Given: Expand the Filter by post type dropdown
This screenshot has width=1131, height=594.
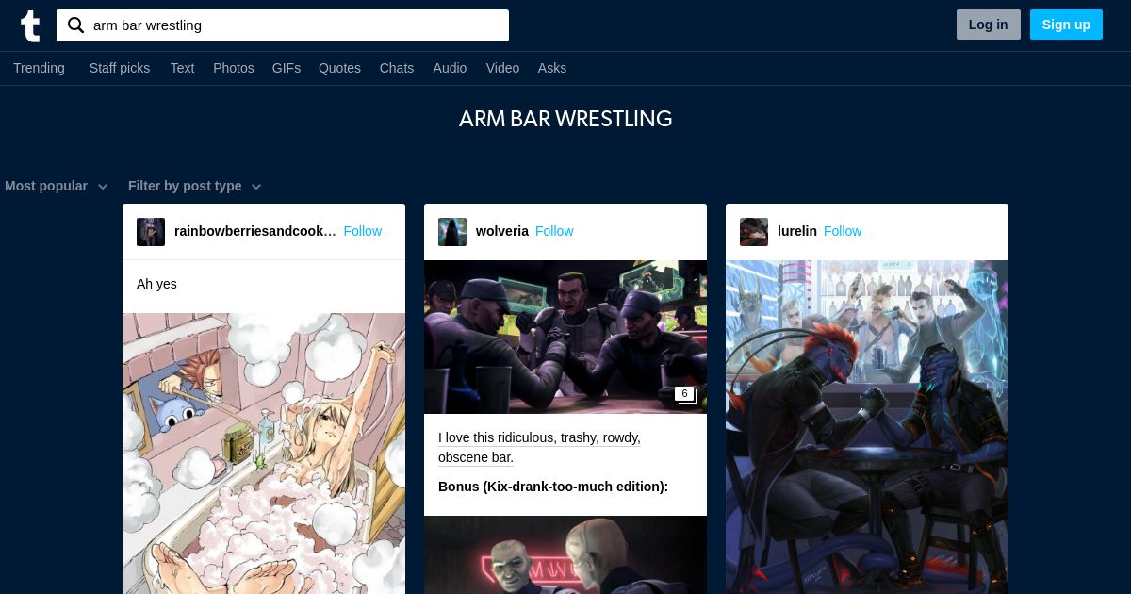Looking at the screenshot, I should coord(195,186).
